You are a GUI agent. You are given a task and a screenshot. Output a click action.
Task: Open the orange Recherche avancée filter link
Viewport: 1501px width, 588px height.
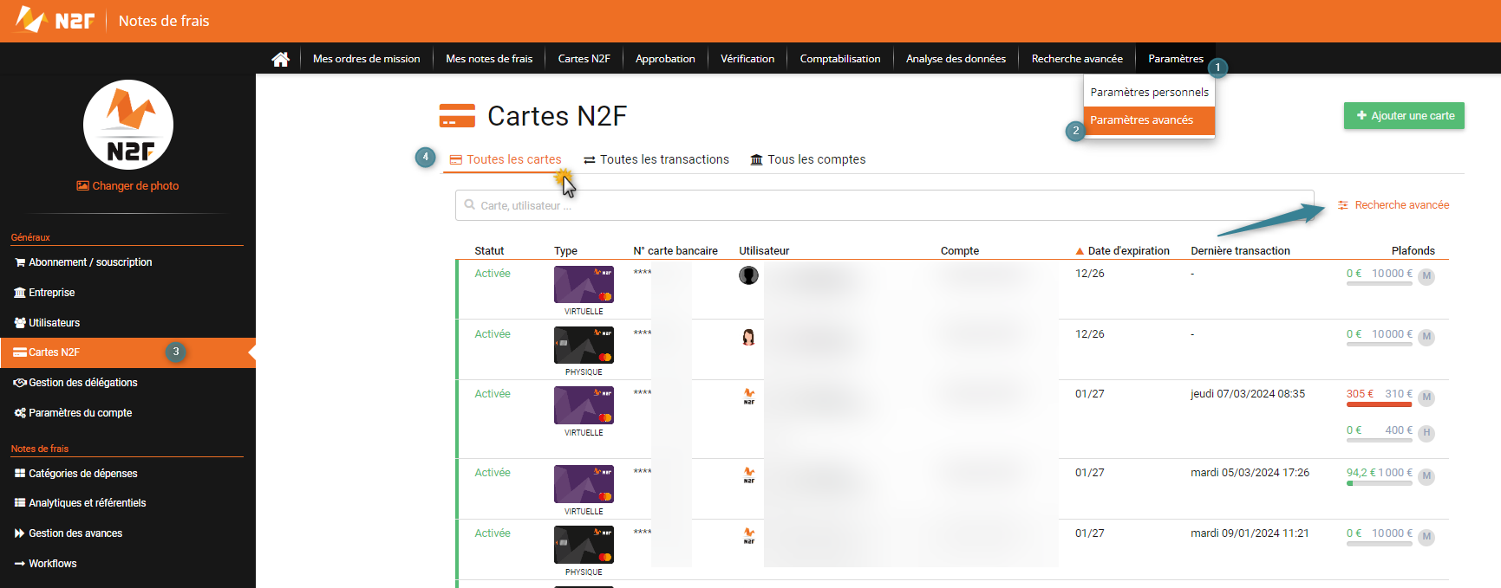(1393, 205)
